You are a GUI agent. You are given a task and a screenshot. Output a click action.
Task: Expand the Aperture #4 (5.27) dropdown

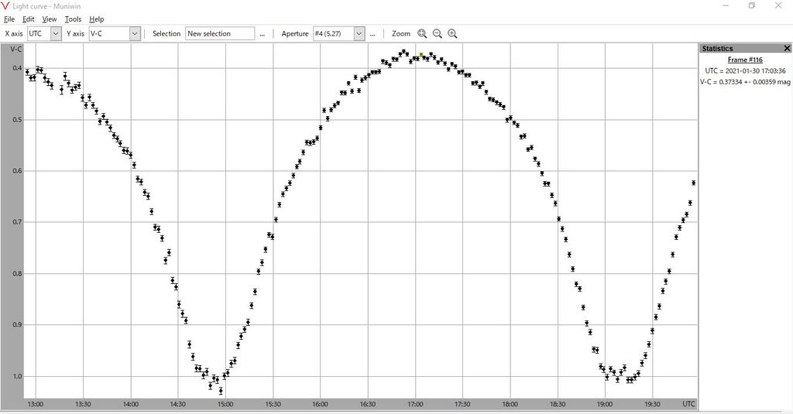point(359,34)
